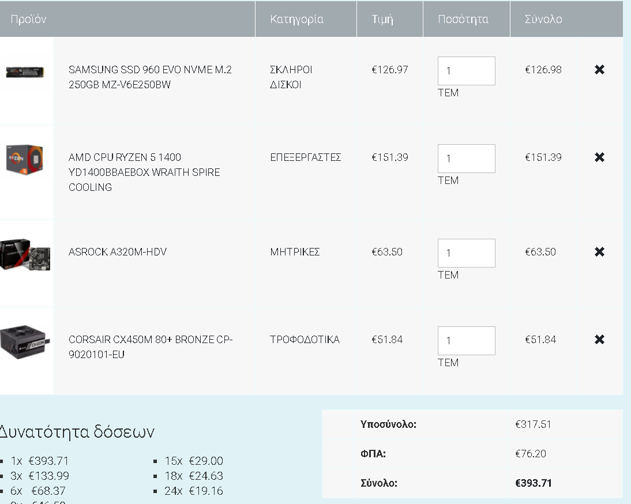The image size is (631, 504).
Task: Click the €126.98 row total
Action: tap(543, 70)
